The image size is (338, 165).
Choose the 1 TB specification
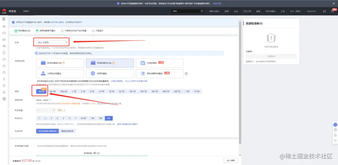tap(74, 92)
